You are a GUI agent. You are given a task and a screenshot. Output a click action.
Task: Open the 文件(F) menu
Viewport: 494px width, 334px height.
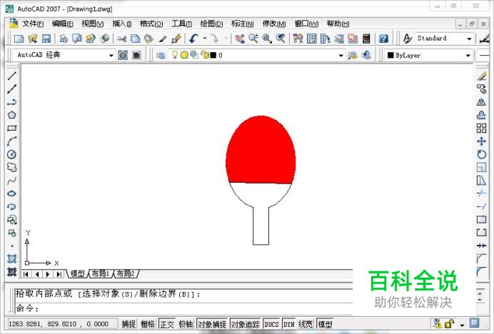pyautogui.click(x=33, y=24)
